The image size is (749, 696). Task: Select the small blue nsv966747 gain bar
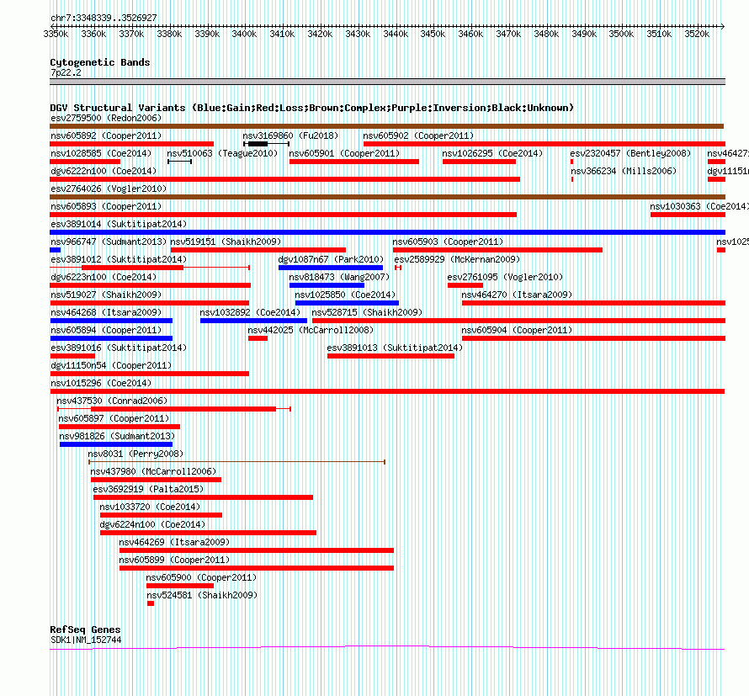pos(55,250)
